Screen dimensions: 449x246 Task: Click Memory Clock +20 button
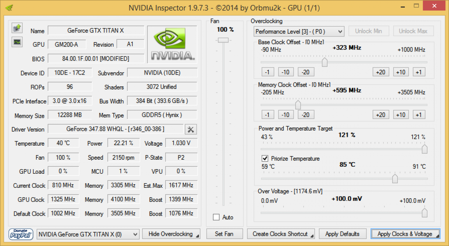pyautogui.click(x=381, y=115)
